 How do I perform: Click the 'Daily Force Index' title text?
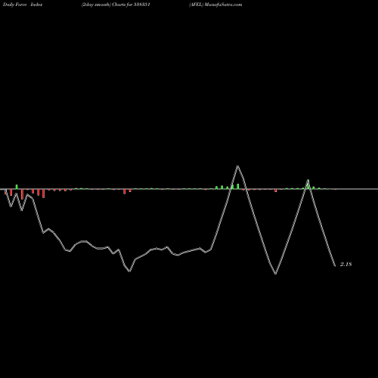click(x=23, y=5)
